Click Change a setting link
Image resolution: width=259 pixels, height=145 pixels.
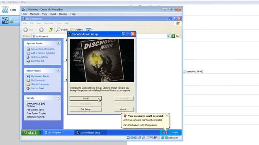click(x=39, y=57)
